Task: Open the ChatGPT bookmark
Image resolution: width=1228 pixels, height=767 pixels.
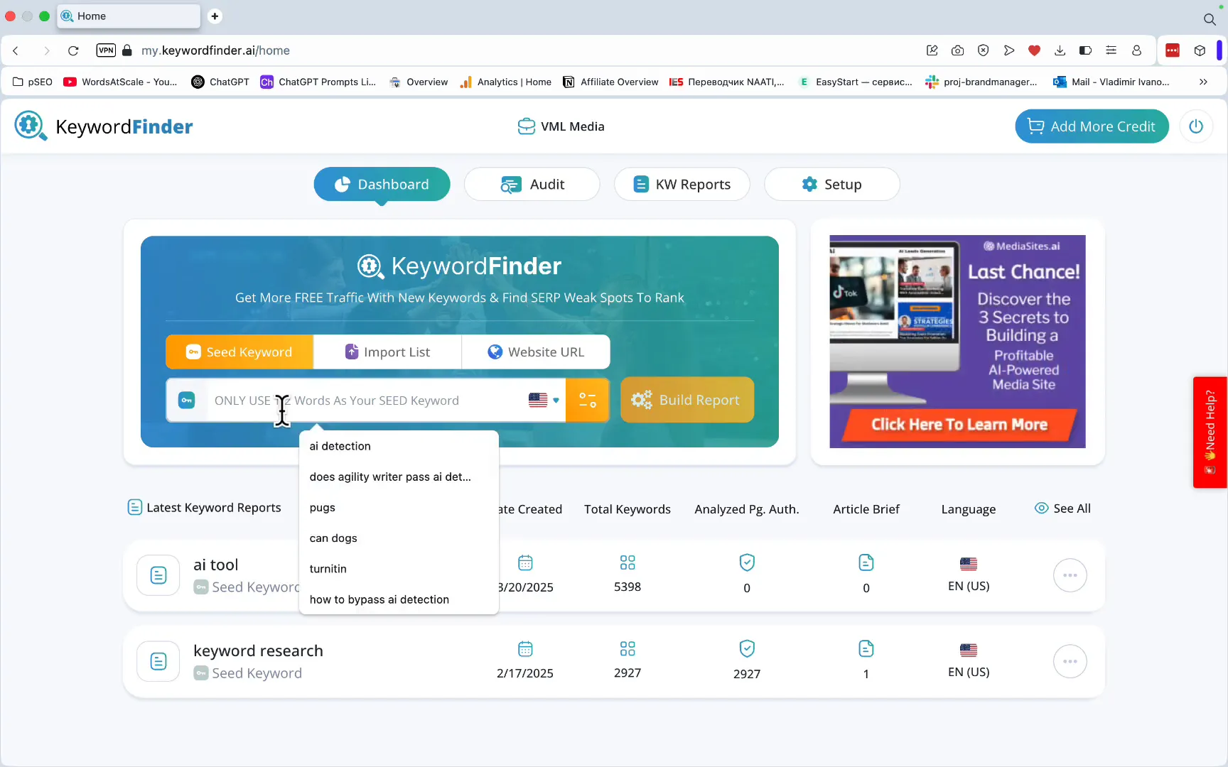Action: tap(220, 82)
